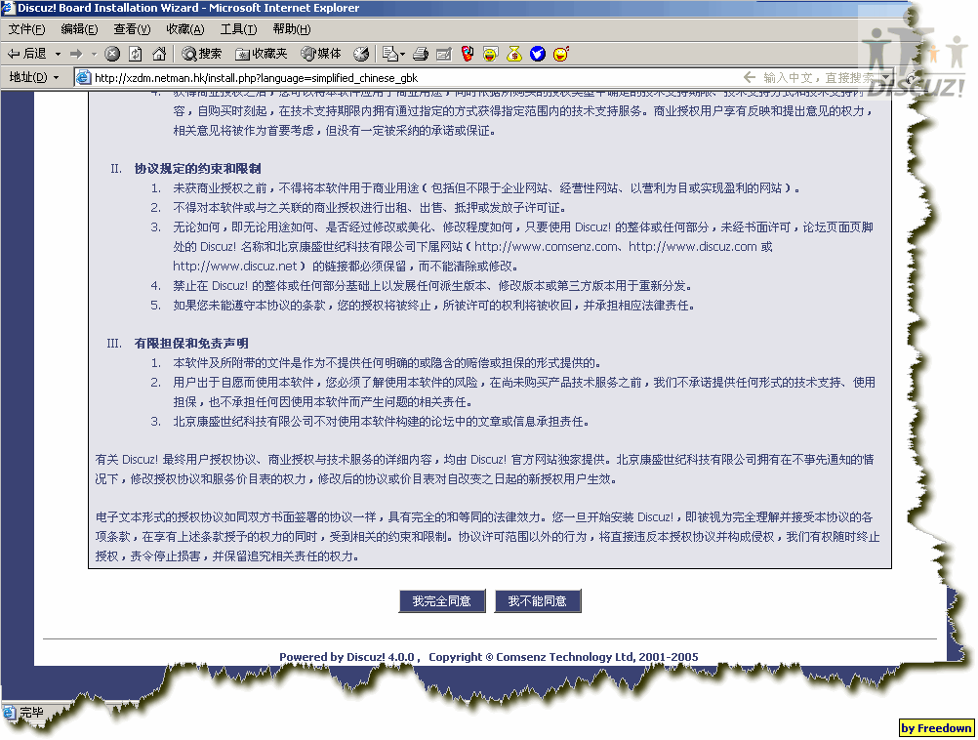Click the Forward arrow button

(76, 55)
